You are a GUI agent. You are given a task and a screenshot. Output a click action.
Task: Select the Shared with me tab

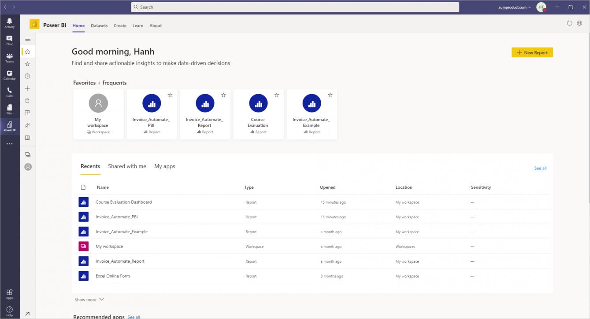(x=127, y=166)
